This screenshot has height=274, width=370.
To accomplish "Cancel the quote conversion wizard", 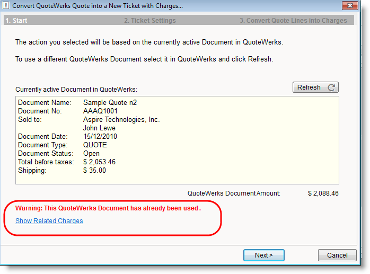I will [x=337, y=255].
